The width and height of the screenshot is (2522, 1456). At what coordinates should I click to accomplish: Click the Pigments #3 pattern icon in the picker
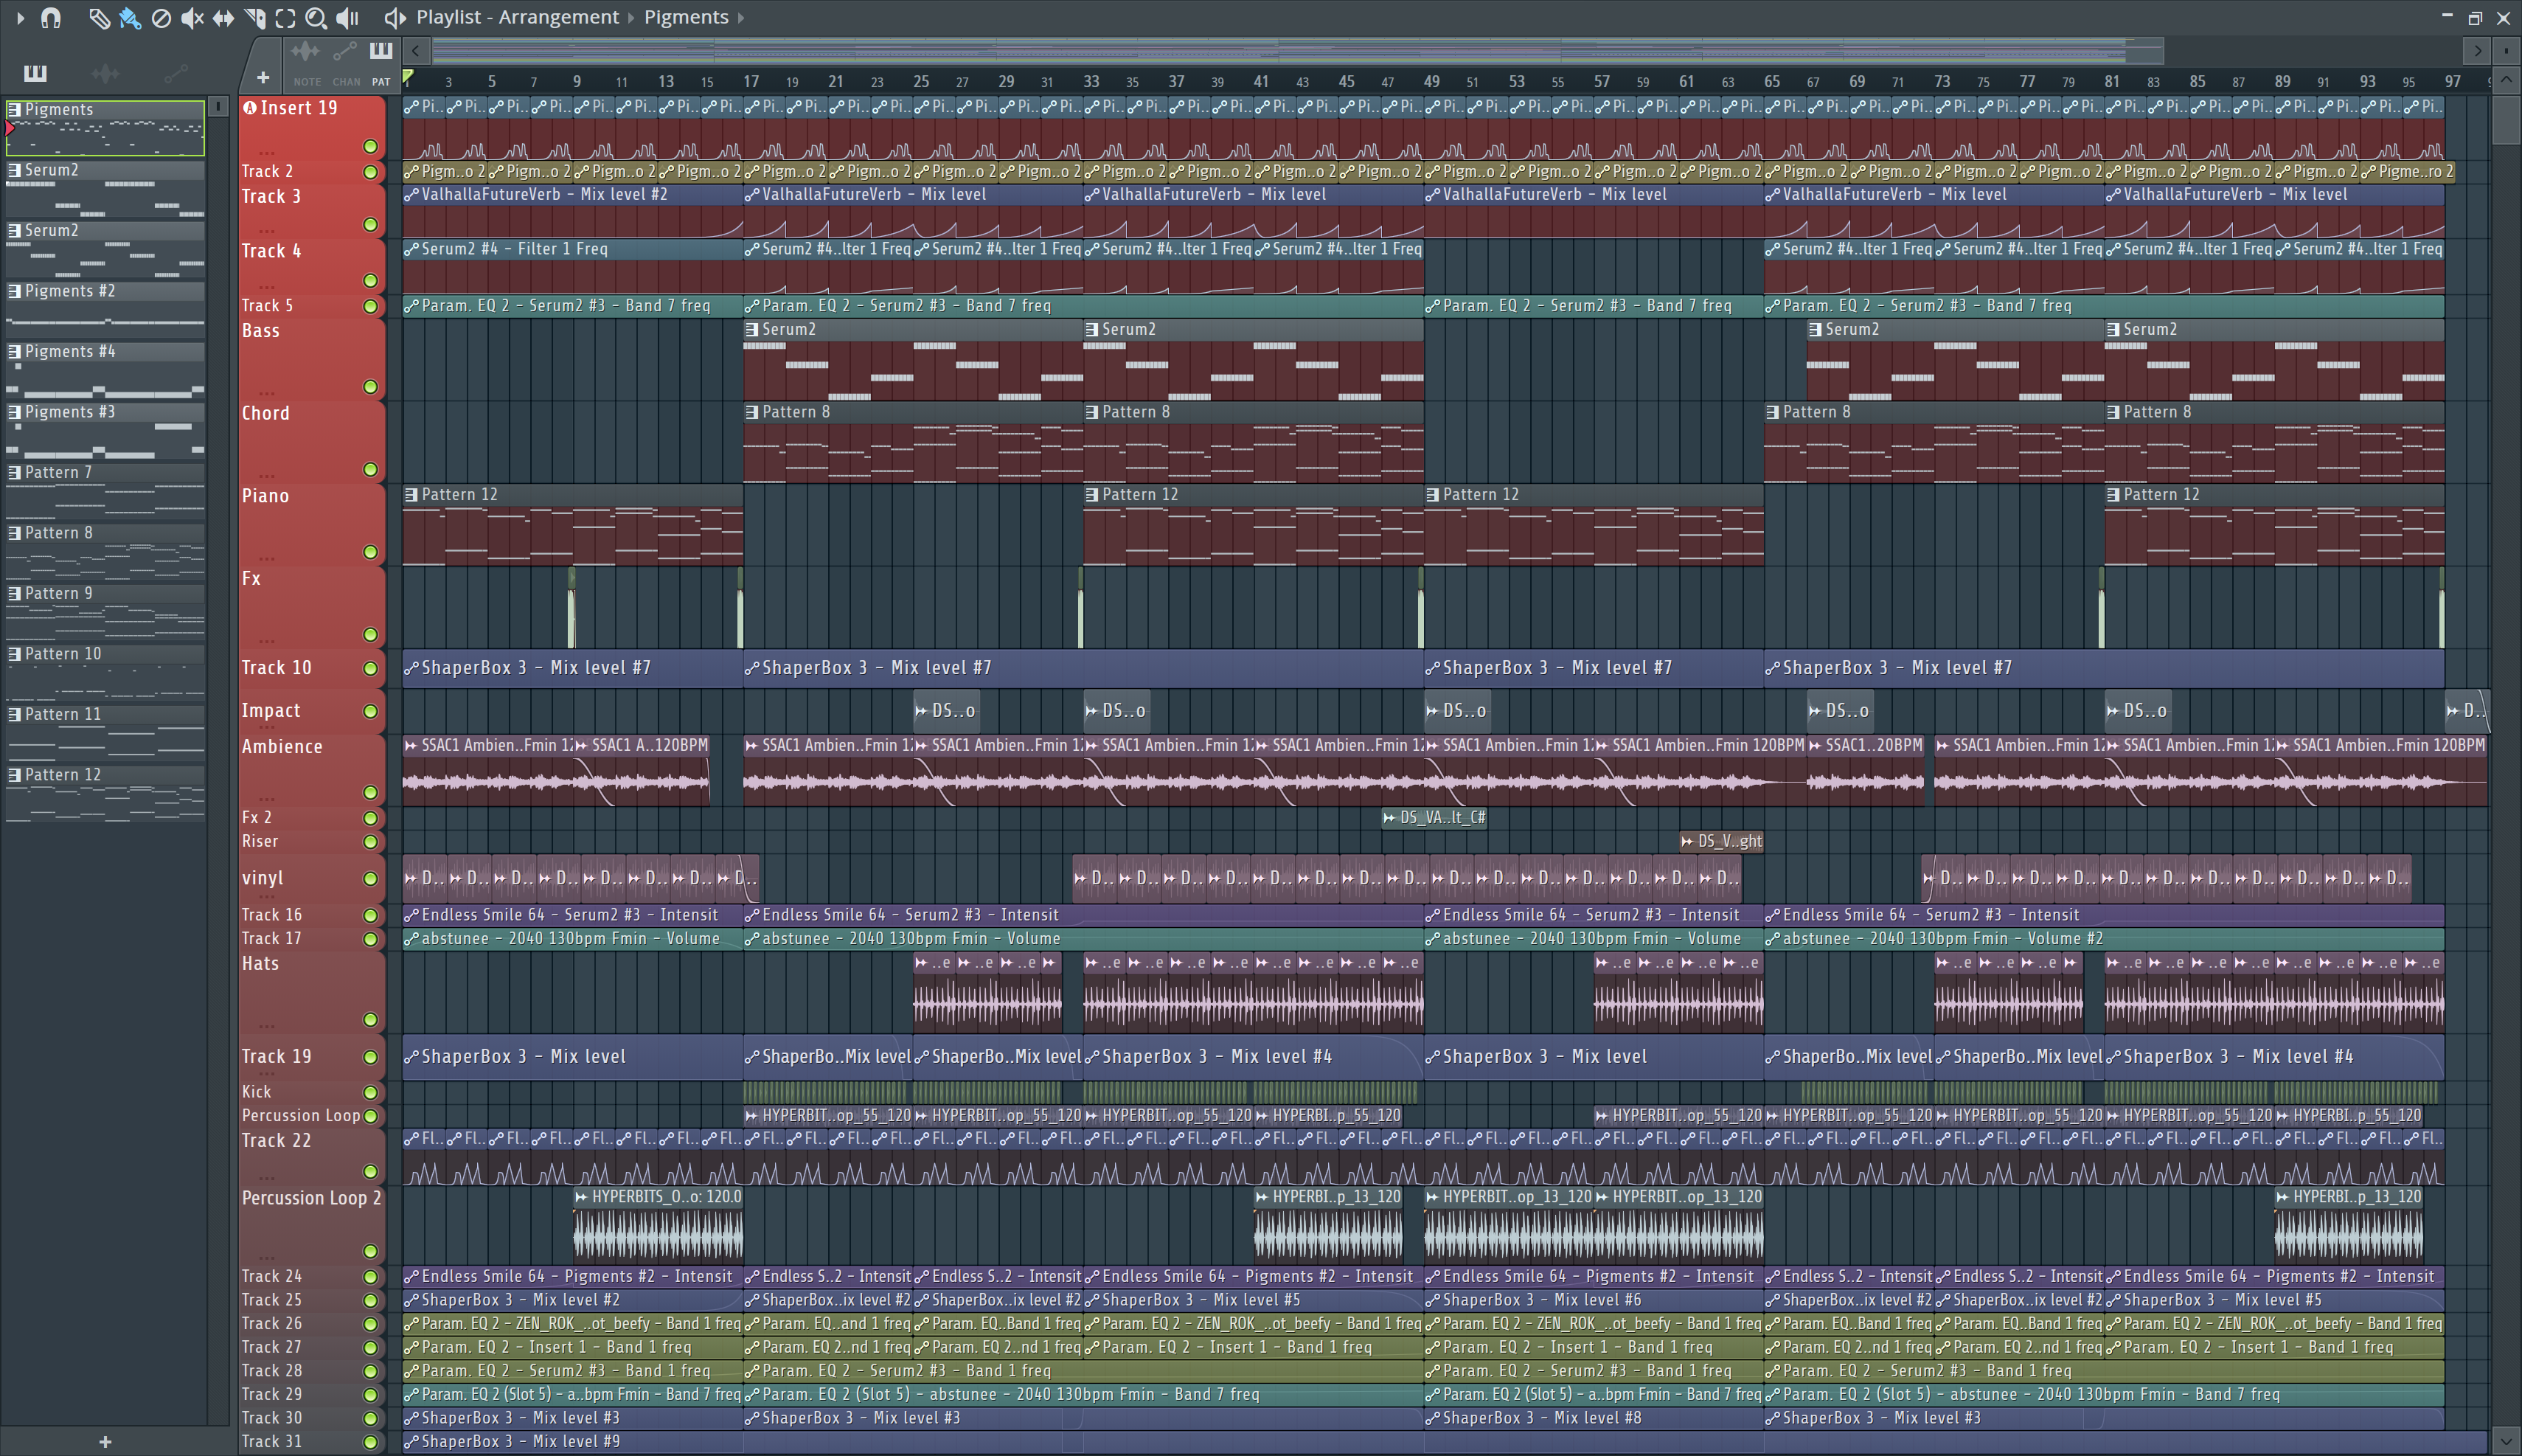click(x=14, y=412)
